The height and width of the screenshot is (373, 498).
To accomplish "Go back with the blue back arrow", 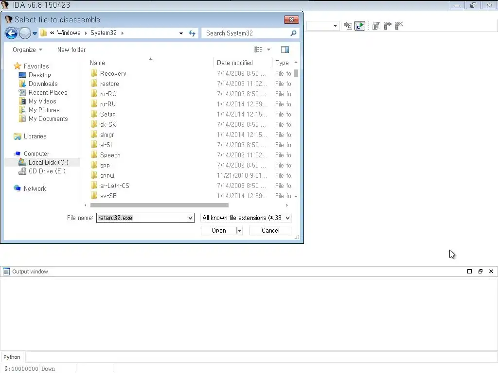I will 12,33.
